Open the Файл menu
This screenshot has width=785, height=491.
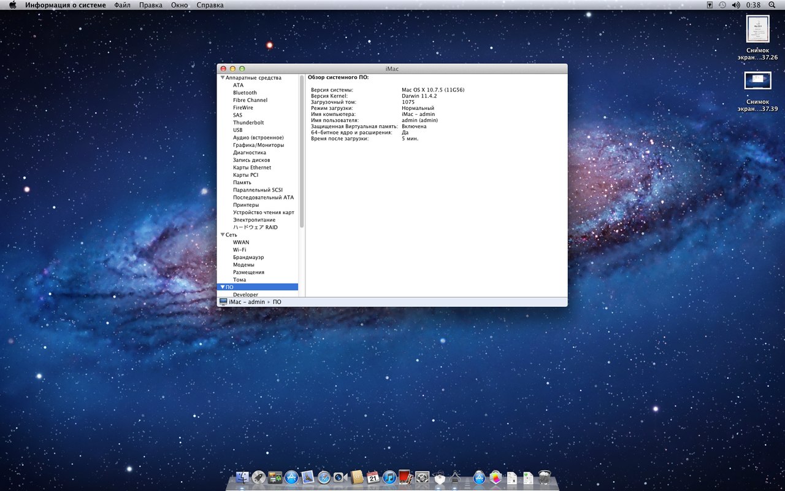pos(122,5)
